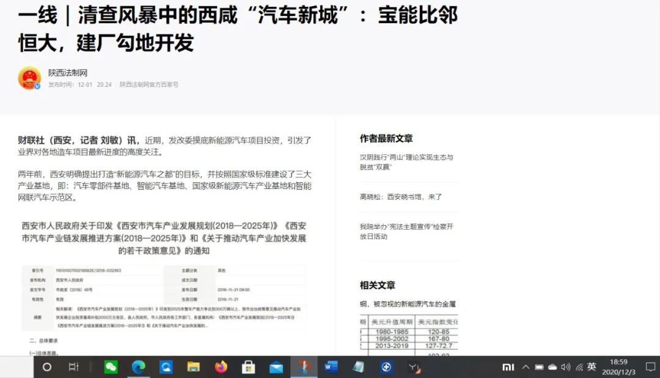Switch to Word in the taskbar
The width and height of the screenshot is (660, 378).
(331, 367)
